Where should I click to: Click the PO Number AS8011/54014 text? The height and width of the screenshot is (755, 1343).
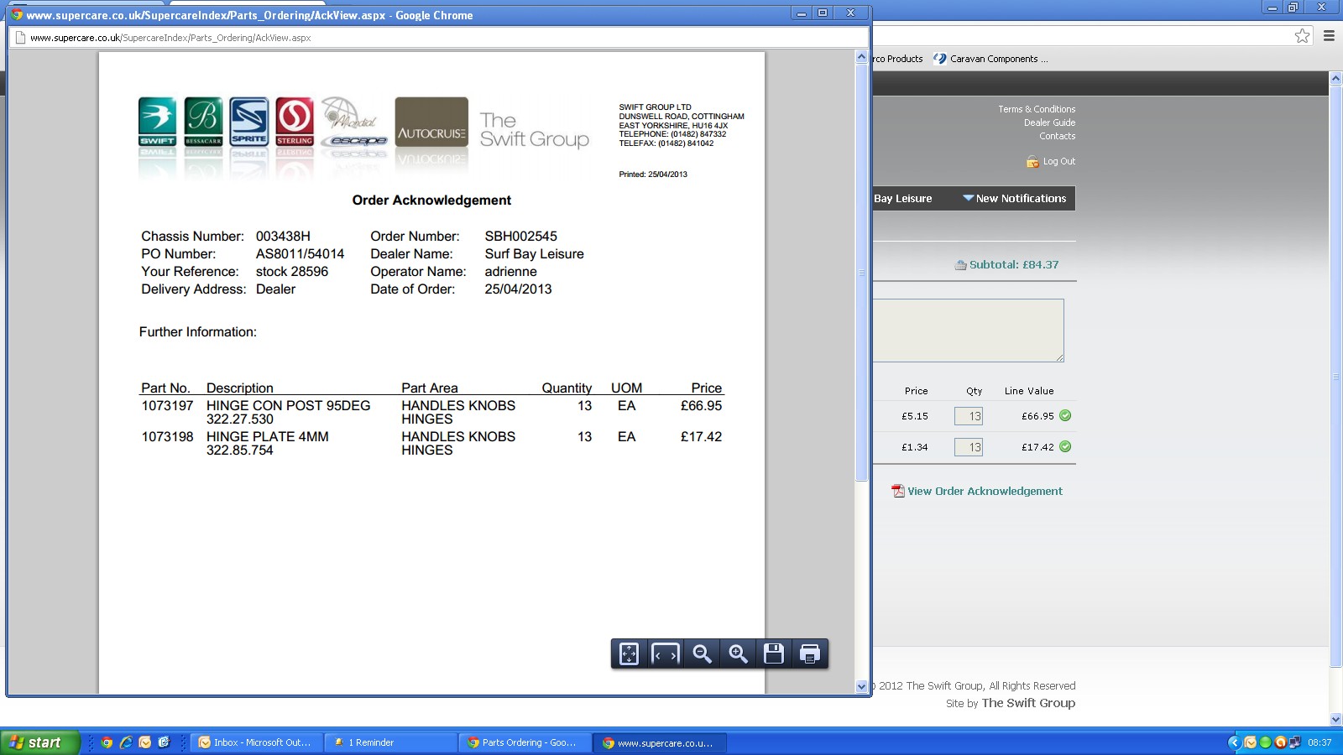[x=300, y=254]
